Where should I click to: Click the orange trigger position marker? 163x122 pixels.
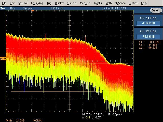coord(33,11)
